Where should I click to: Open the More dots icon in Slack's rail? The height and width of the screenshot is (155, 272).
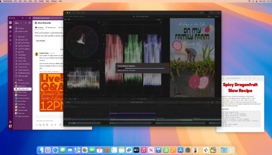10,44
